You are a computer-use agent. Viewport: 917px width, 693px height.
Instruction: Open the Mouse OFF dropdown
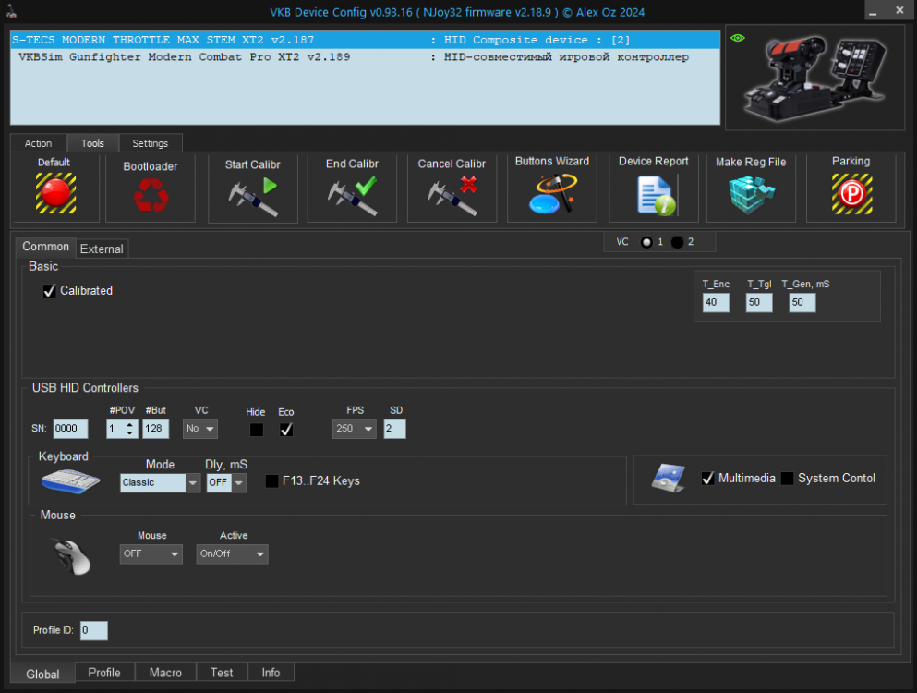(151, 554)
